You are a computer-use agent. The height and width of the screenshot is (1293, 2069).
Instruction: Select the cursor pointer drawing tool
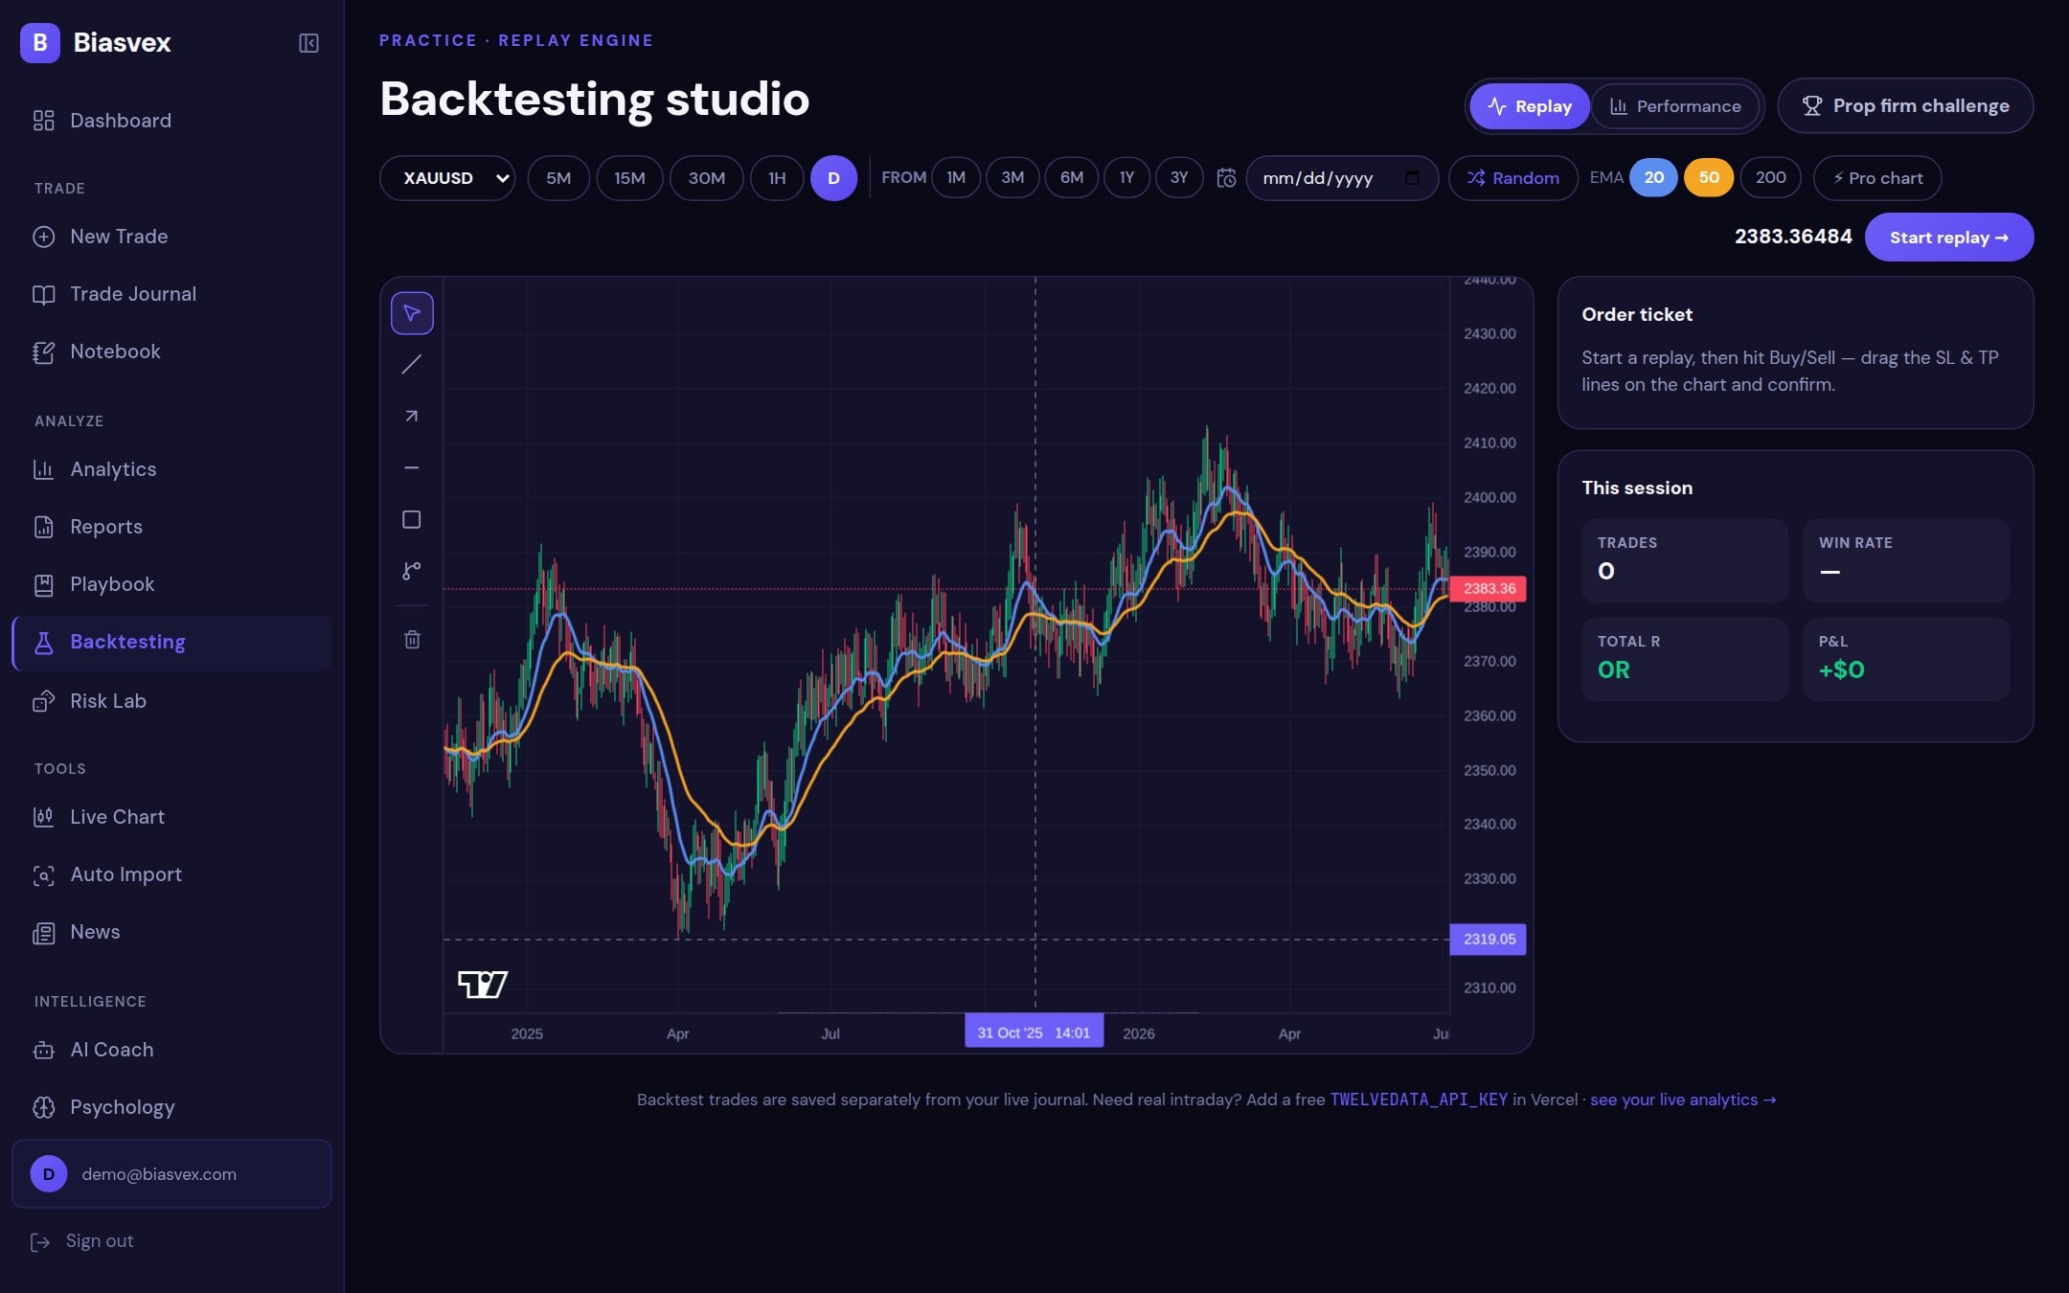(412, 313)
